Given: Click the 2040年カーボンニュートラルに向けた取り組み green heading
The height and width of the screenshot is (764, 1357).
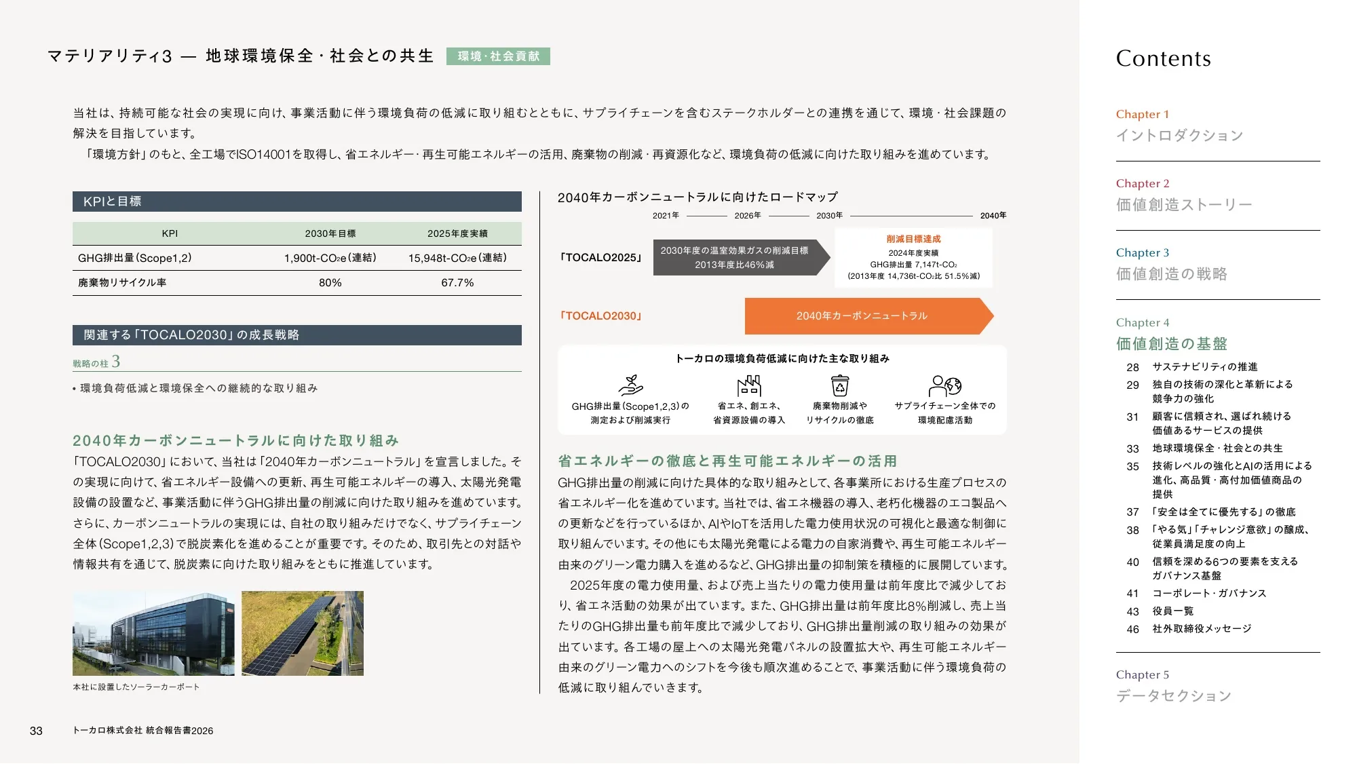Looking at the screenshot, I should 235,441.
